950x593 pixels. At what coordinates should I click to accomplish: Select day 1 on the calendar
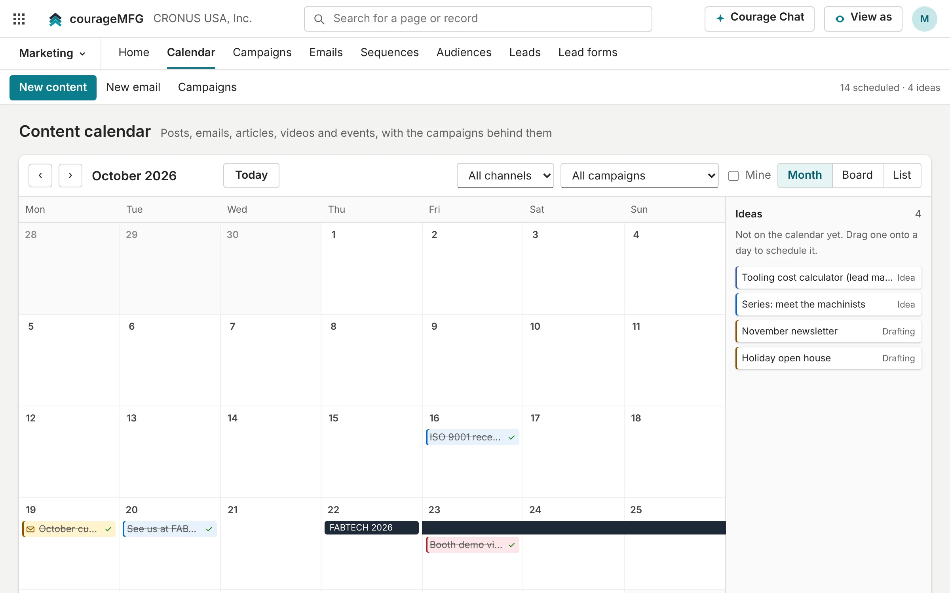[371, 268]
